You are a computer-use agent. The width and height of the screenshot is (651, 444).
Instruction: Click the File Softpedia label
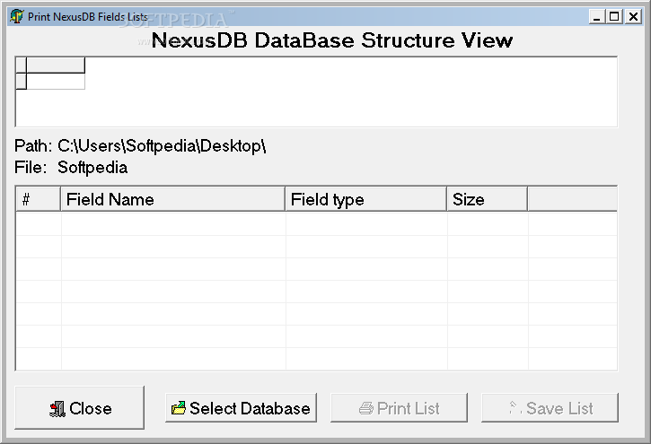(71, 168)
